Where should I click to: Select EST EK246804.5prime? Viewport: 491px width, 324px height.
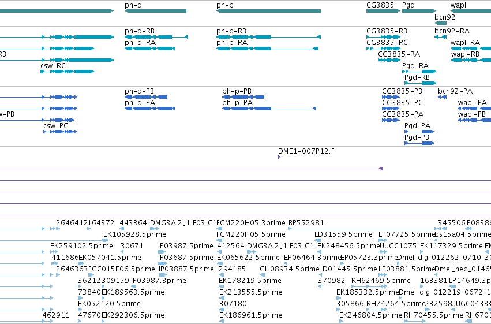click(x=370, y=315)
